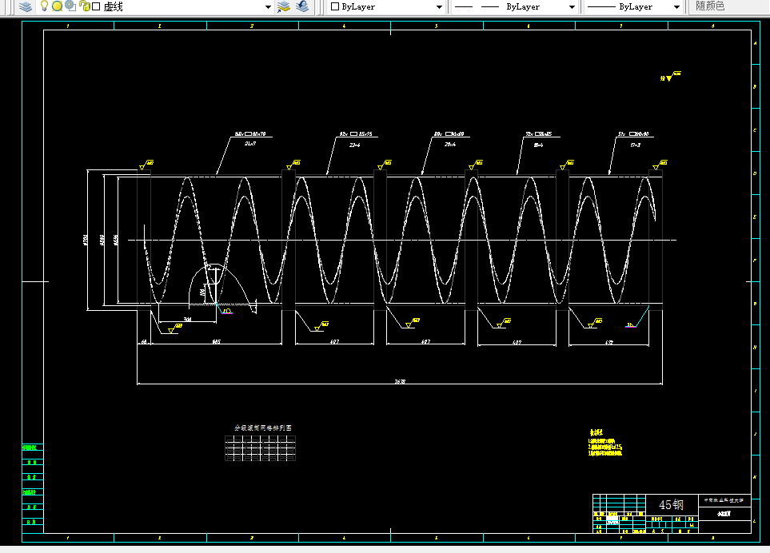The width and height of the screenshot is (770, 553).
Task: Toggle the layer freeze sun icon
Action: [x=58, y=6]
